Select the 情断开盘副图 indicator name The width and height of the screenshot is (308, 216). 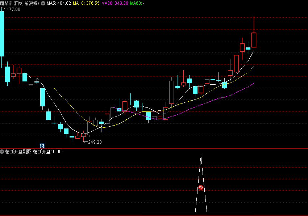[18, 152]
